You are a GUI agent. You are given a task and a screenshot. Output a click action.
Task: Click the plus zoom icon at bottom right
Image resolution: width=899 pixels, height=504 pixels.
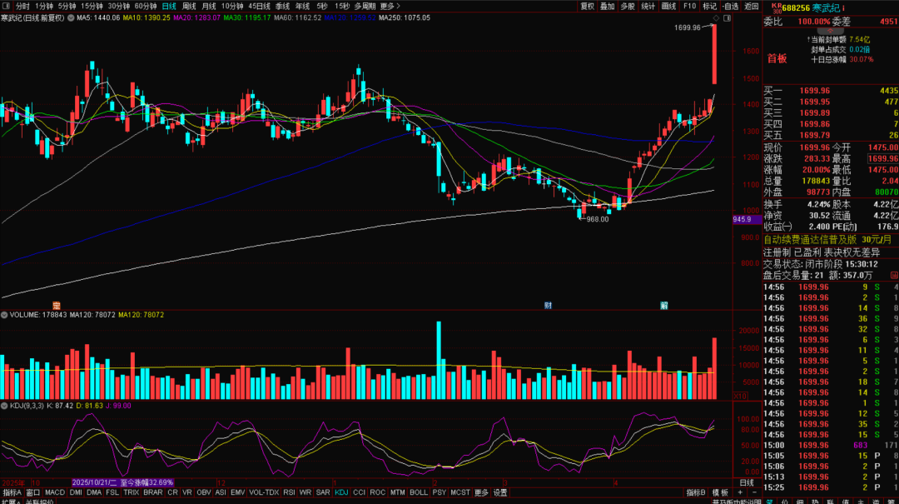[738, 493]
